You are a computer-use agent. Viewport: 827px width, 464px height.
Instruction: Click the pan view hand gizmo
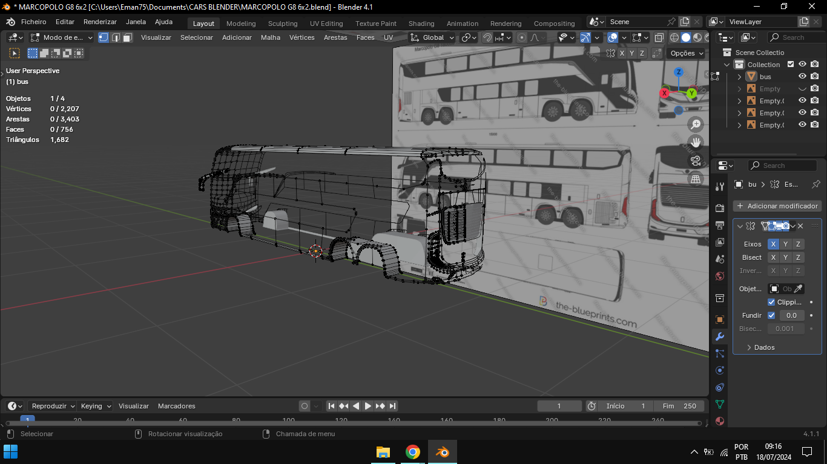(696, 143)
